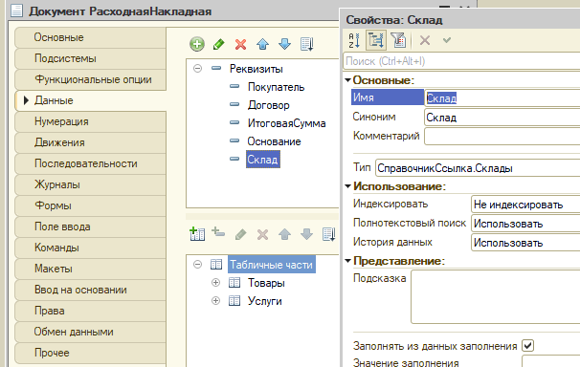Open the Индексировать dropdown

click(x=525, y=205)
